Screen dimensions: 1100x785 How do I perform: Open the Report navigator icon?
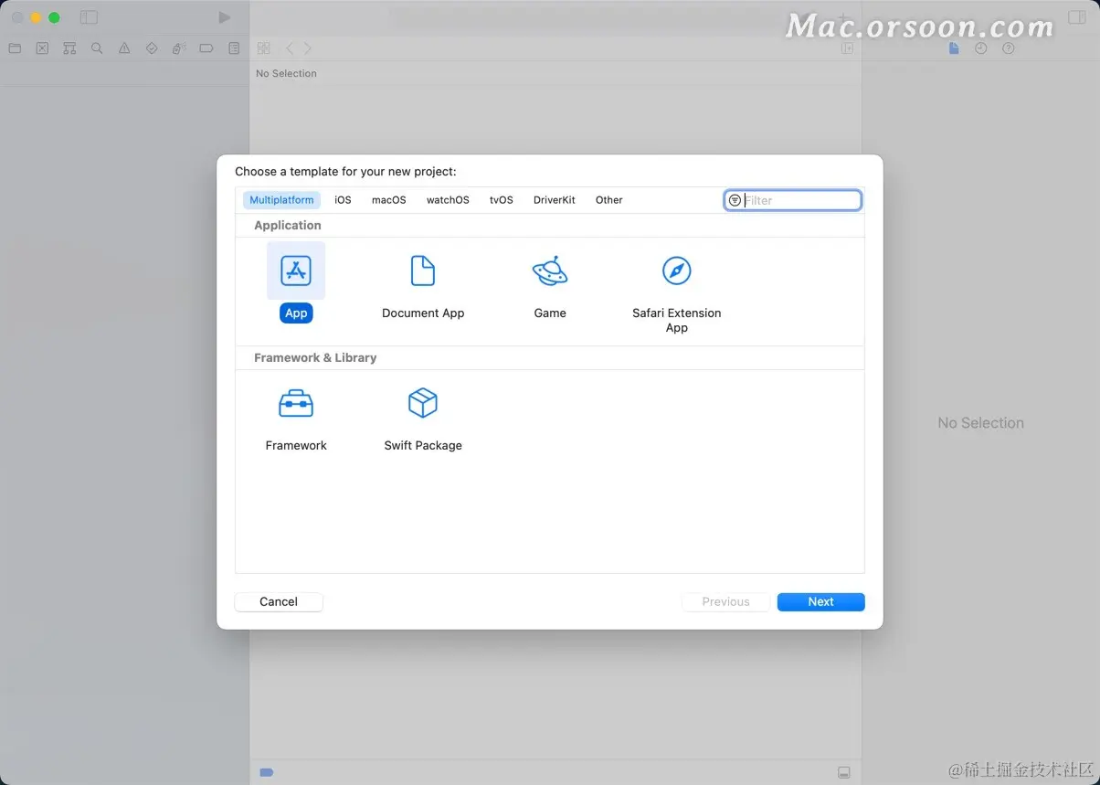point(234,48)
